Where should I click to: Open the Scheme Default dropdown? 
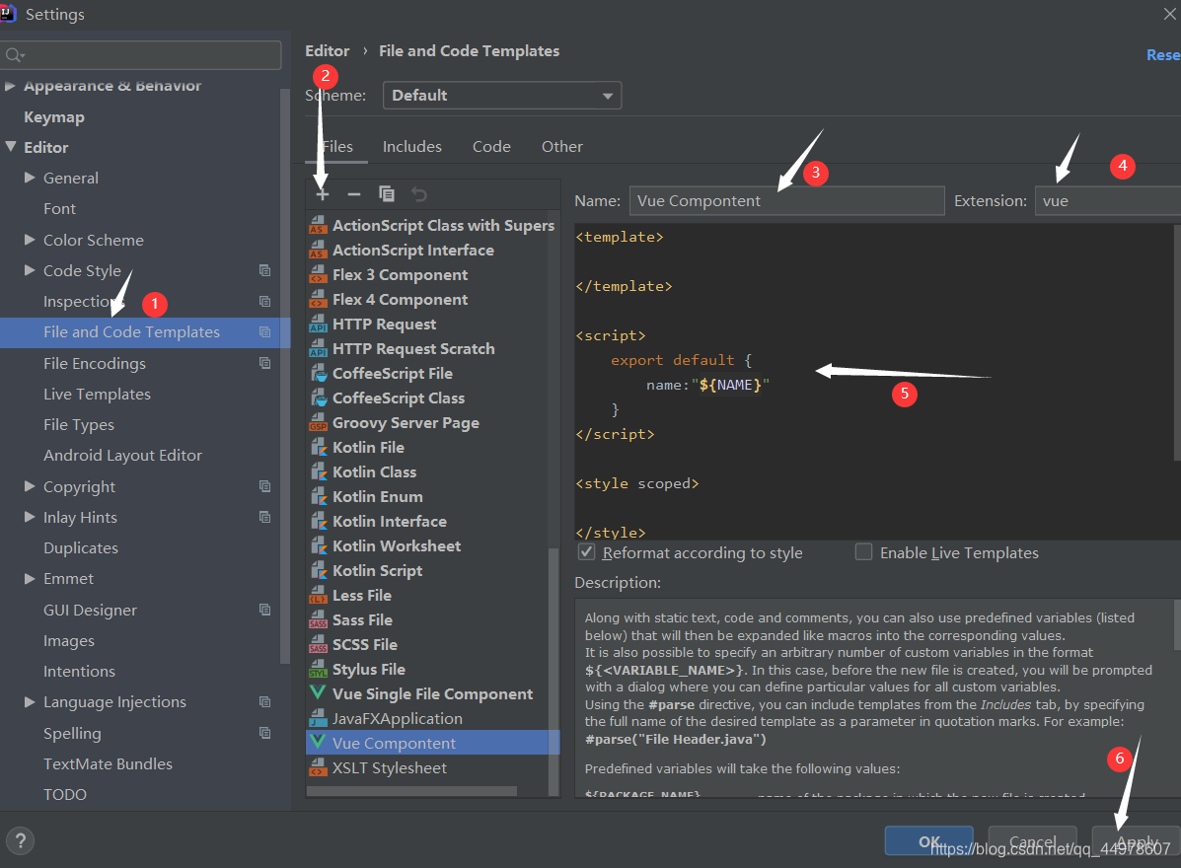click(501, 96)
